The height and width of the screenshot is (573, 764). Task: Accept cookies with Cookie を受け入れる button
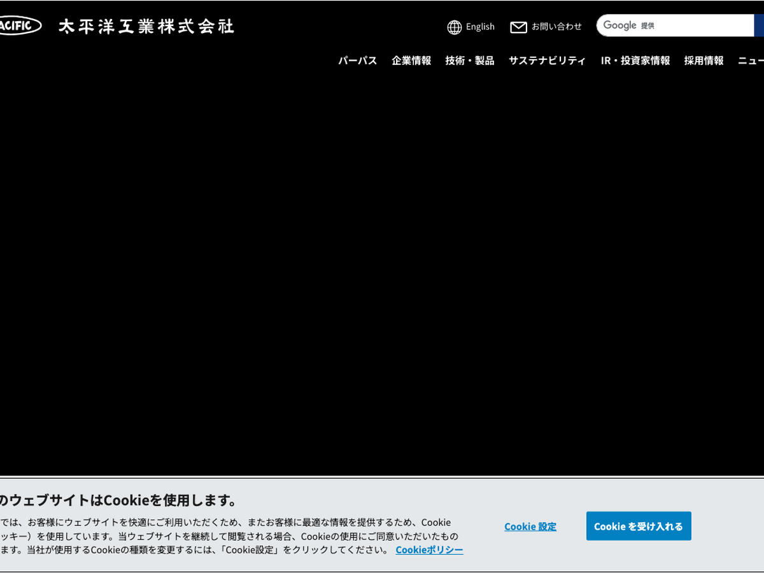click(x=639, y=526)
